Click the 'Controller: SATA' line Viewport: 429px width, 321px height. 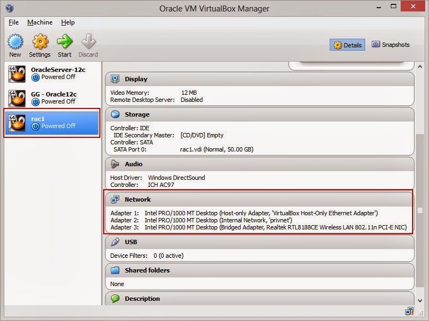132,142
